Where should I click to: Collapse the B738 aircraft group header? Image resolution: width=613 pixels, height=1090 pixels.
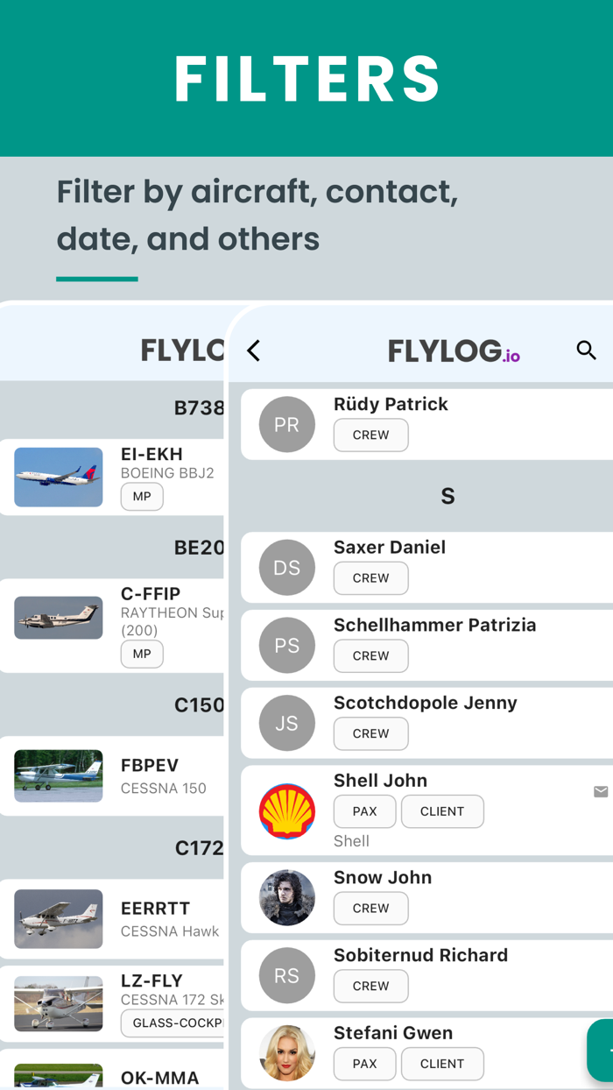(x=200, y=407)
